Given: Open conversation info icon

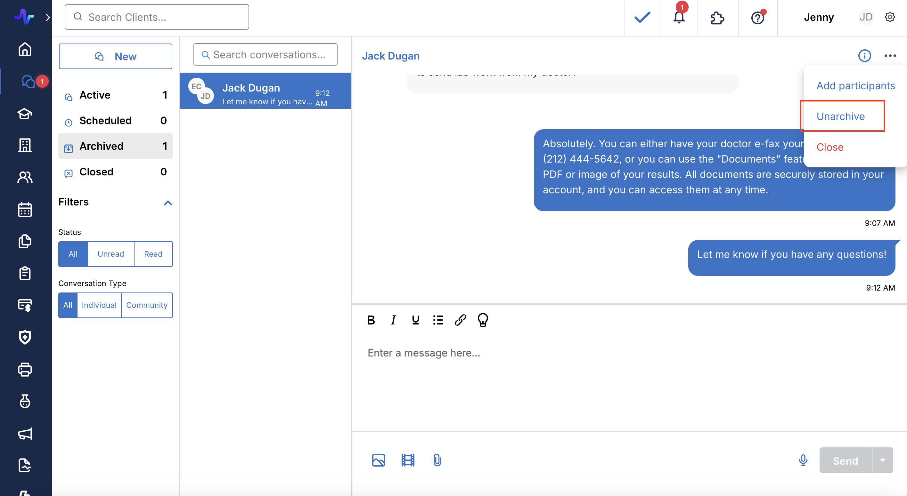Looking at the screenshot, I should [864, 56].
